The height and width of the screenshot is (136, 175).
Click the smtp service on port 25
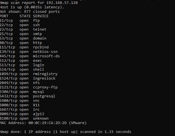[x=37, y=34]
